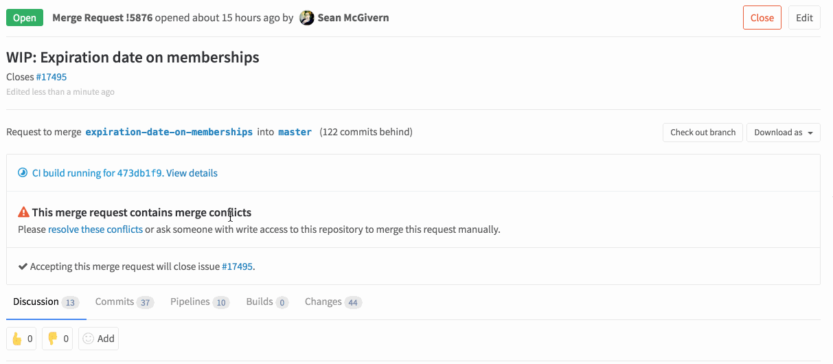Open the Download as dropdown
The image size is (833, 364).
click(784, 133)
